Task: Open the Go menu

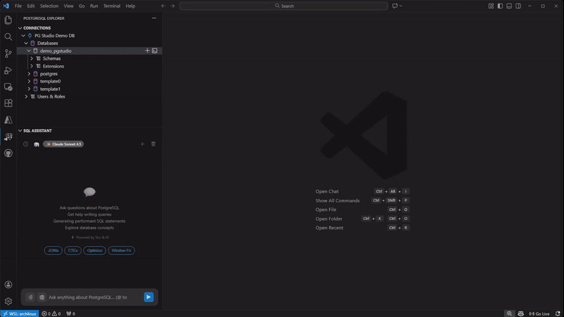Action: click(81, 6)
